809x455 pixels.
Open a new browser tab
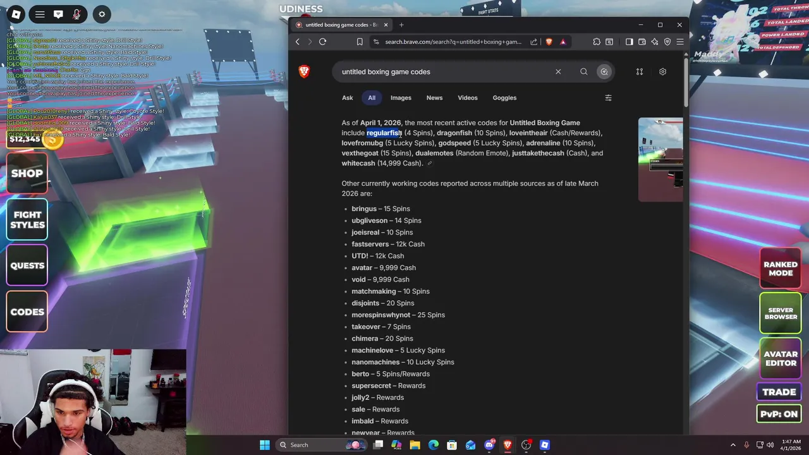401,25
